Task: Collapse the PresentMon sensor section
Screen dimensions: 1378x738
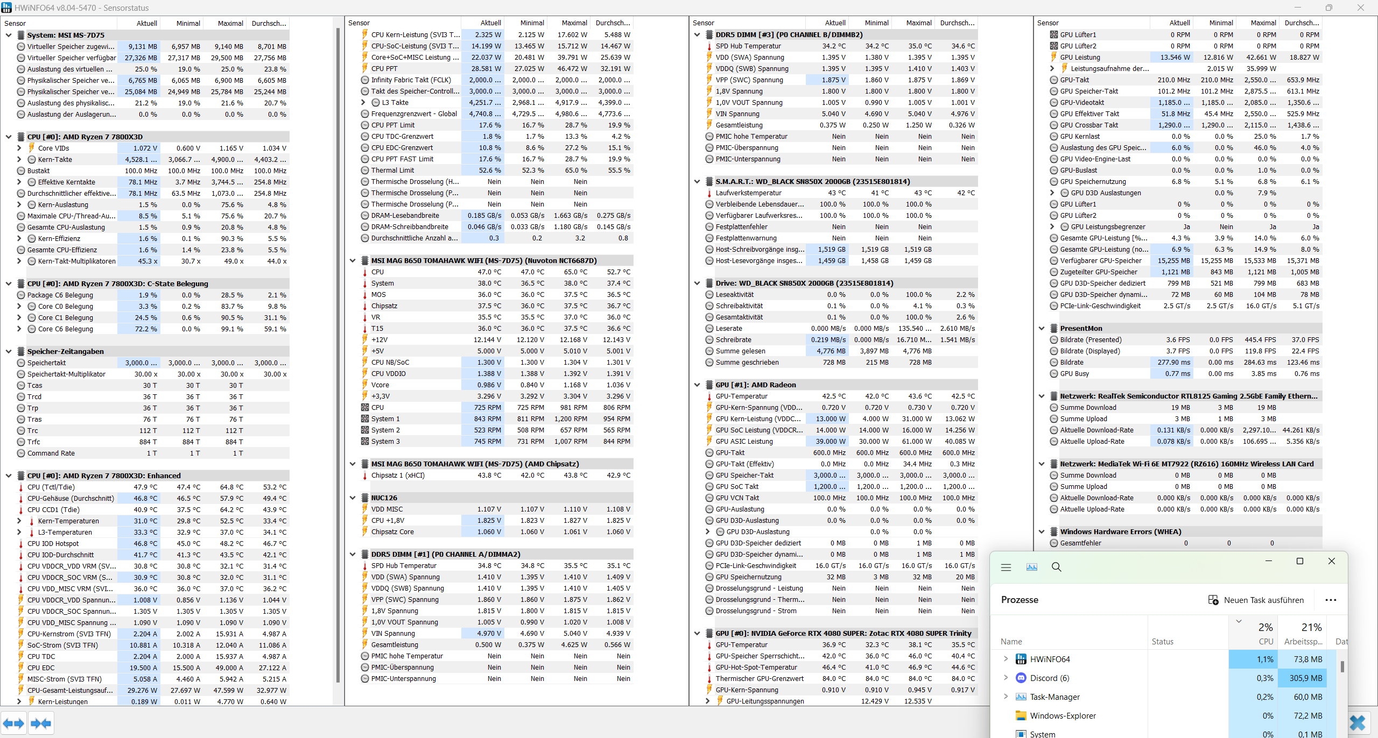Action: (x=1042, y=328)
